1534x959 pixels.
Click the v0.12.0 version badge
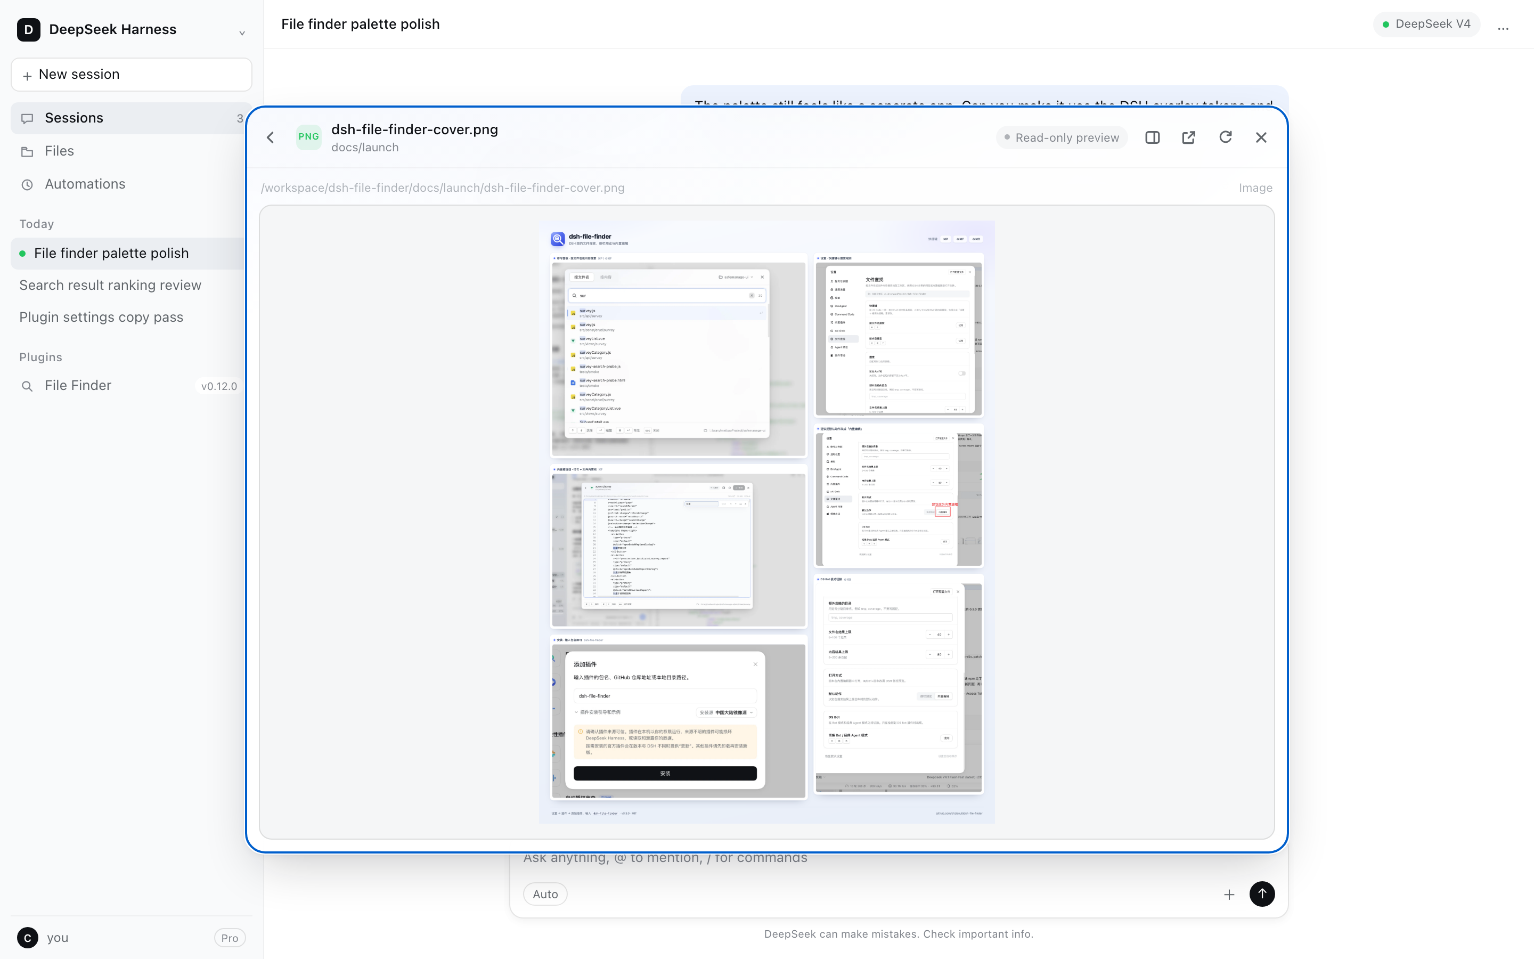tap(219, 386)
